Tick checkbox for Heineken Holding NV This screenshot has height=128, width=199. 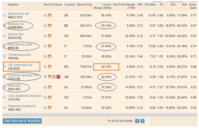click(5, 107)
